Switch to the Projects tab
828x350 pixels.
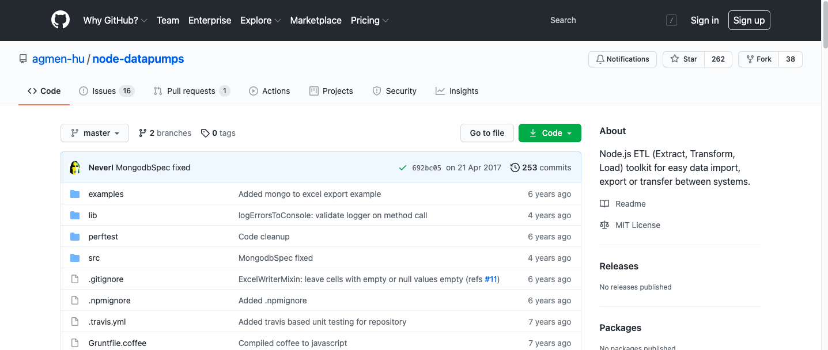[331, 91]
